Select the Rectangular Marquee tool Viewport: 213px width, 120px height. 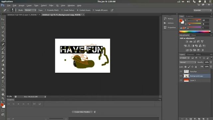click(x=3, y=23)
